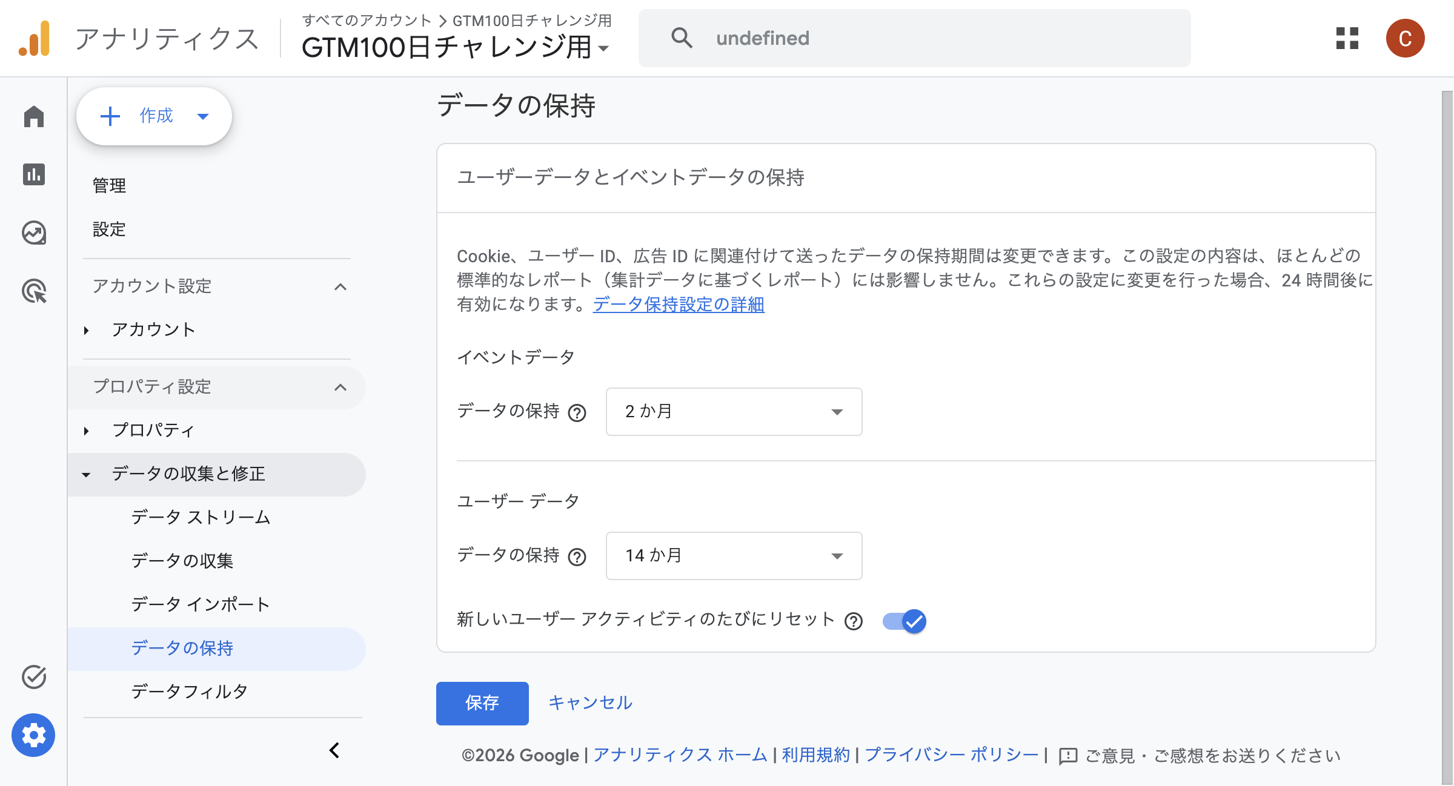The image size is (1454, 786).
Task: Open the Google apps grid icon
Action: 1347,38
